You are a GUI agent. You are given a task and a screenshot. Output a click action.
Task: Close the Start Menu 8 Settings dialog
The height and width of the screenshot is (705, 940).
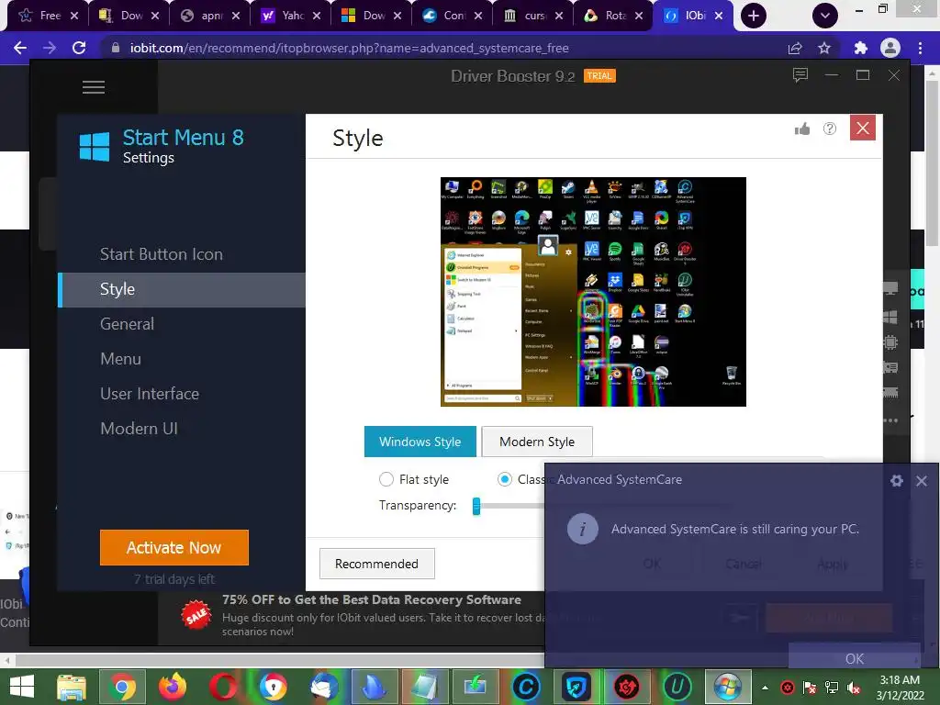[863, 128]
